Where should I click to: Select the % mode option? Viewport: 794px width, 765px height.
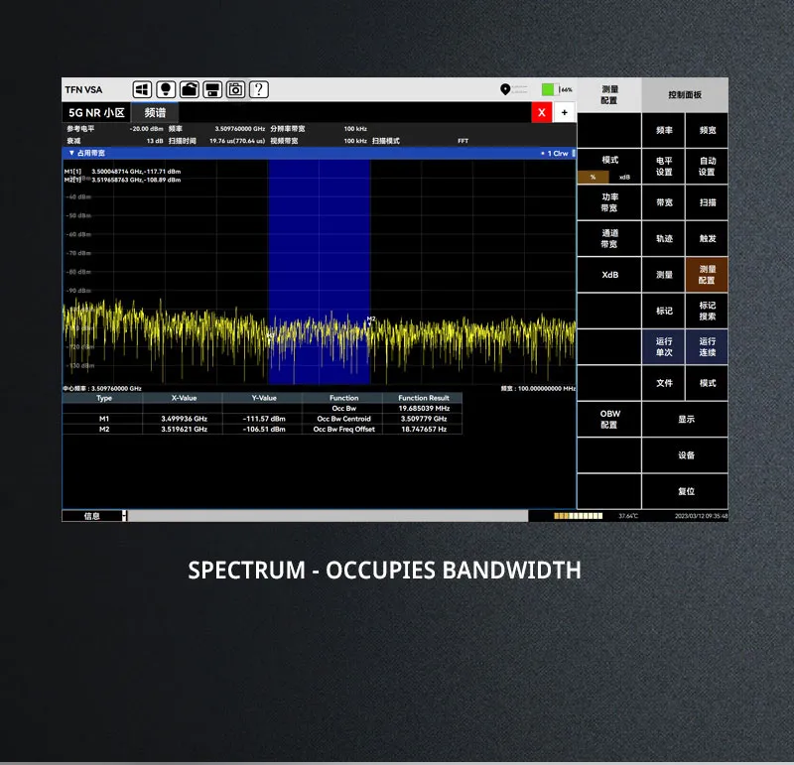[593, 177]
